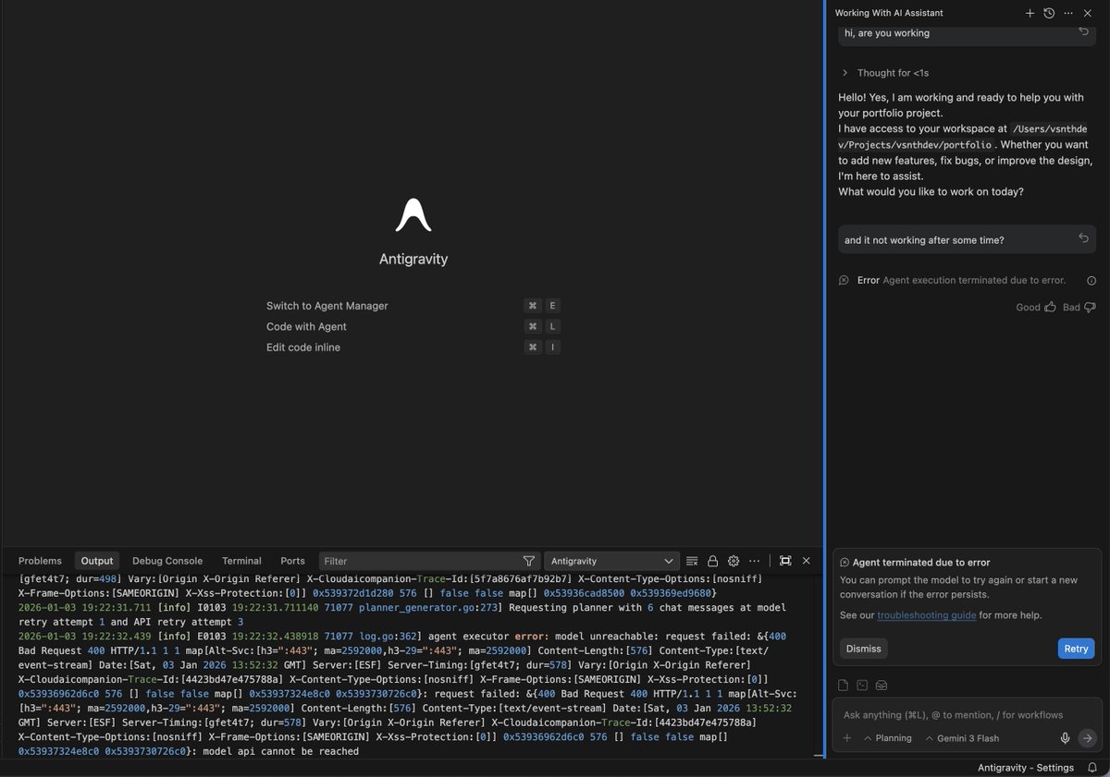Open the Planning mode dropdown
1110x777 pixels.
coord(888,738)
